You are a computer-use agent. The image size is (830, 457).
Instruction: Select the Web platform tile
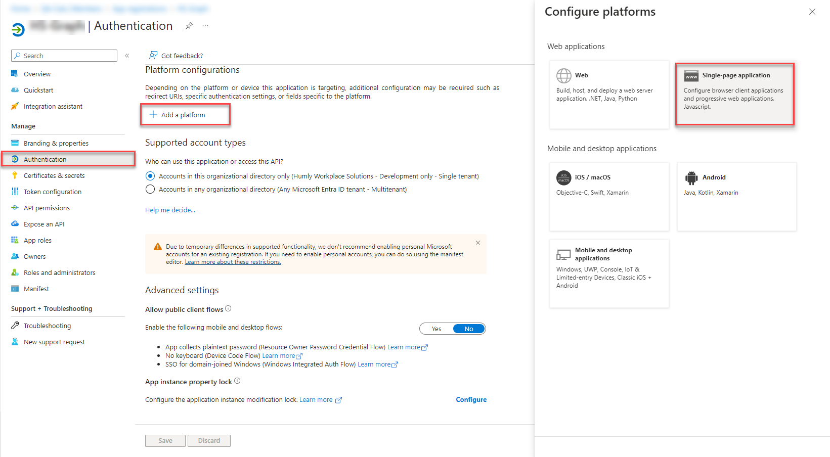pyautogui.click(x=609, y=95)
